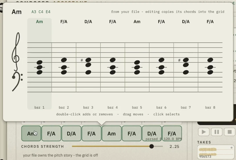Select the bar 8 F/A column label

coord(210,22)
